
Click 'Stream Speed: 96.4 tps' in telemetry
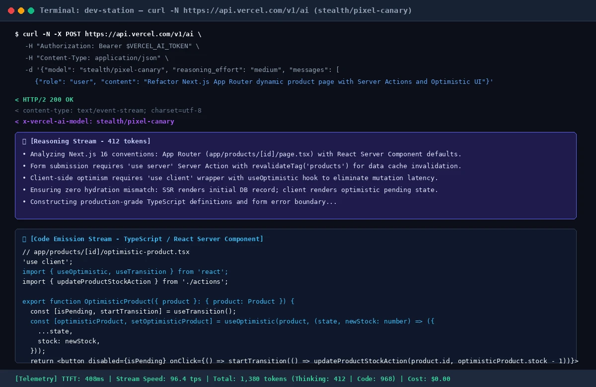point(159,379)
